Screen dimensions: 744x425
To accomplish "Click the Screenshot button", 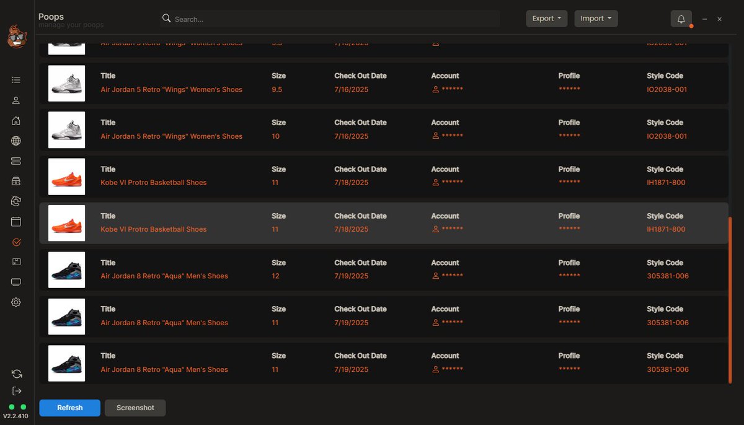I will click(x=135, y=408).
